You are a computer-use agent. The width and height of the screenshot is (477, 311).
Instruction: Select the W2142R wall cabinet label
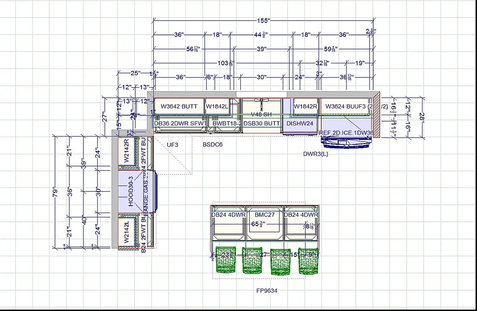(x=127, y=151)
